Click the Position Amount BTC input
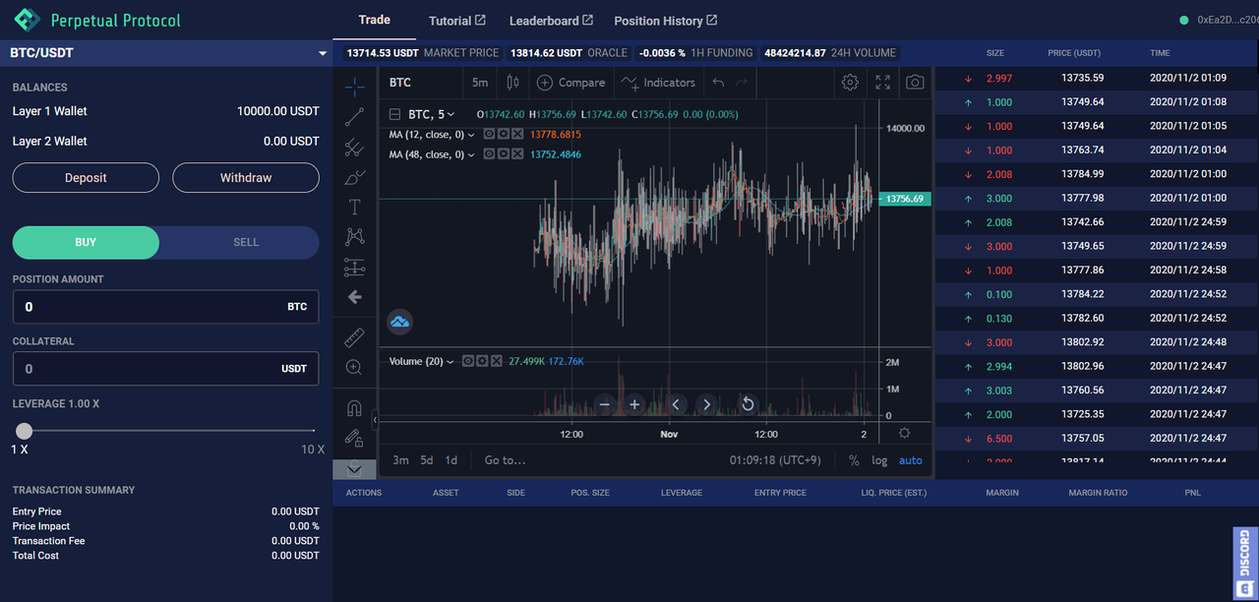This screenshot has height=602, width=1259. tap(165, 307)
